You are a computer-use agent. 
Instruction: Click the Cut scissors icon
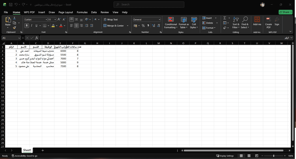point(14,18)
